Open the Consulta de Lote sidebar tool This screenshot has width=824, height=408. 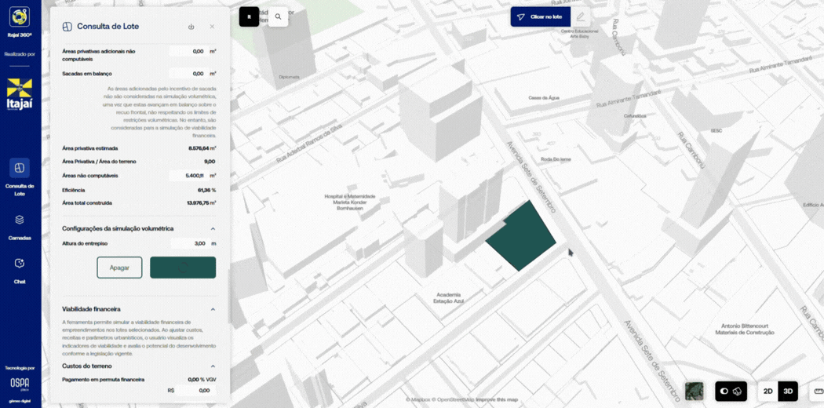point(20,177)
